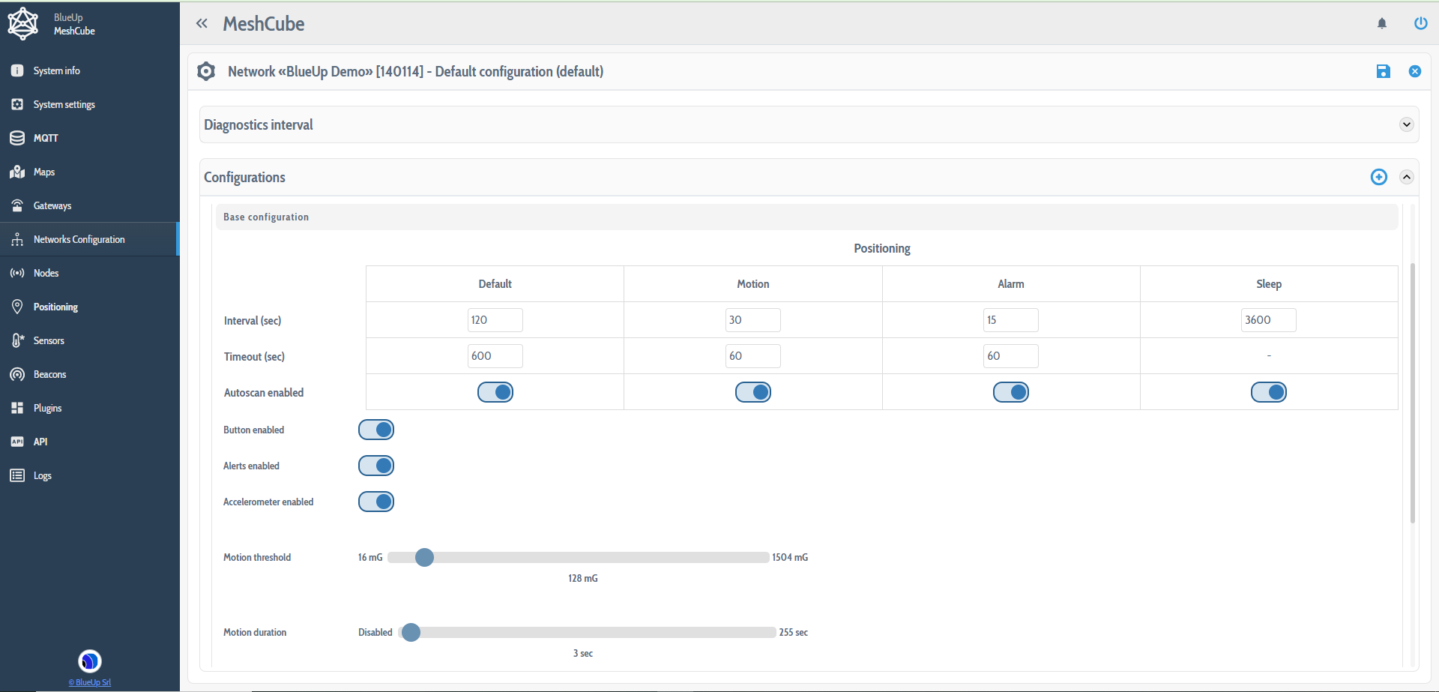Open the System info page

click(x=56, y=70)
